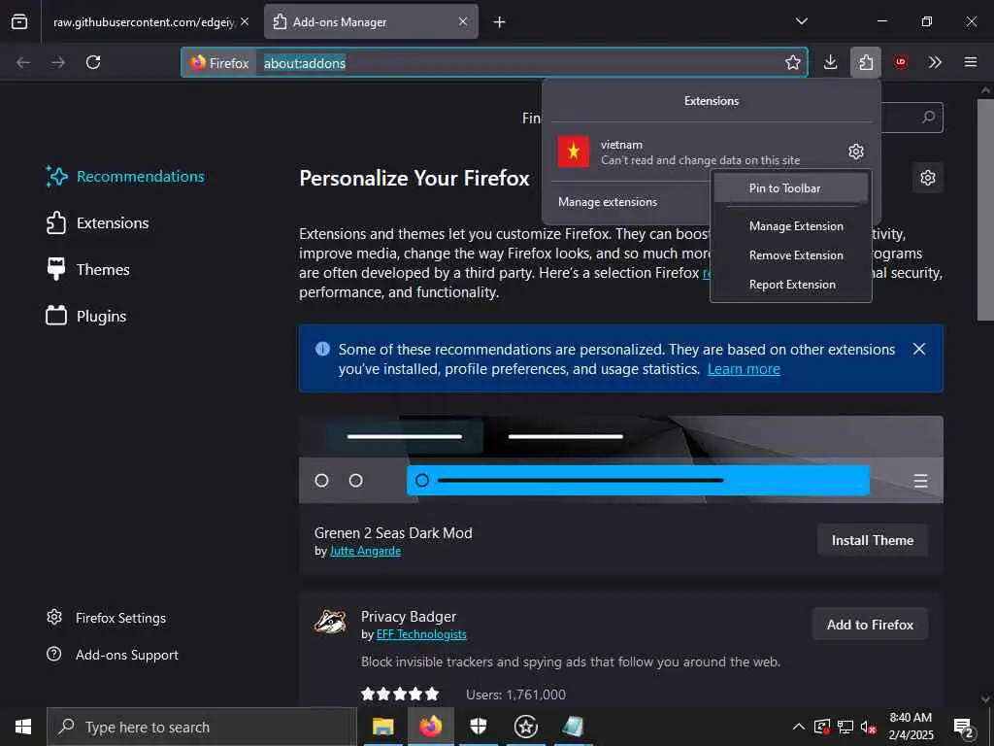Click the vietnam extension flag icon
994x746 pixels.
pos(573,152)
